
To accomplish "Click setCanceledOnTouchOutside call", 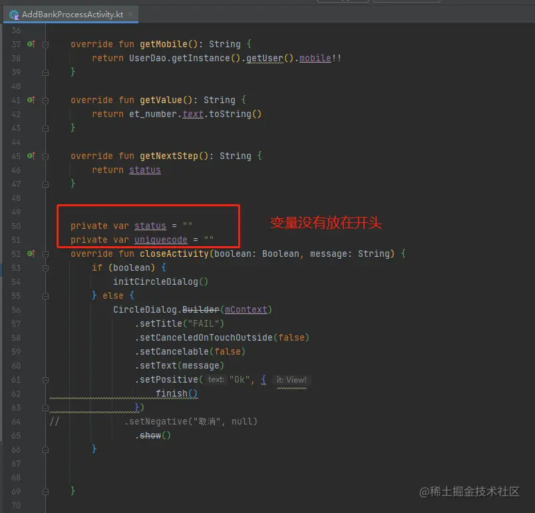I will pos(222,337).
